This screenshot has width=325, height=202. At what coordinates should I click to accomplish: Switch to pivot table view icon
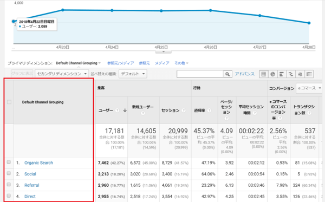click(x=309, y=74)
